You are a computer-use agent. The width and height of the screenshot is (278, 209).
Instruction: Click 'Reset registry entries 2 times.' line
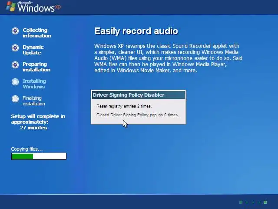click(124, 106)
